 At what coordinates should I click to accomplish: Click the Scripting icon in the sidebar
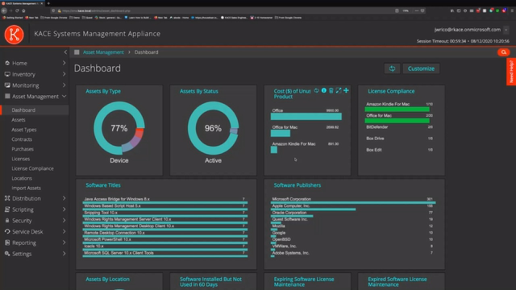tap(7, 209)
